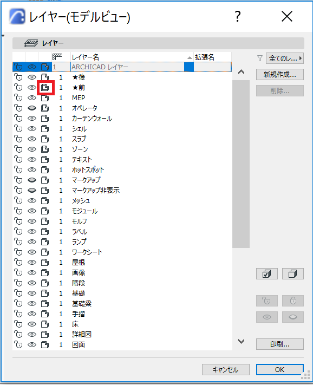Screen dimensions: 313x385
Task: Sort by レイヤー名 column header arrow
Action: pos(190,58)
